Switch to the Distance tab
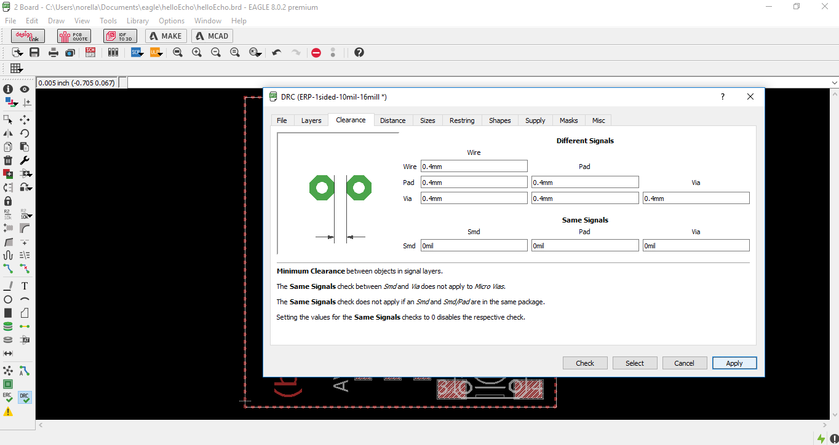Viewport: 839px width, 445px height. point(392,120)
